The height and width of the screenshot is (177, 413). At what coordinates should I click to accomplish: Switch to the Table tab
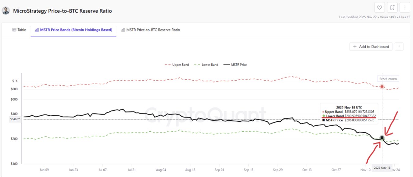tap(19, 30)
